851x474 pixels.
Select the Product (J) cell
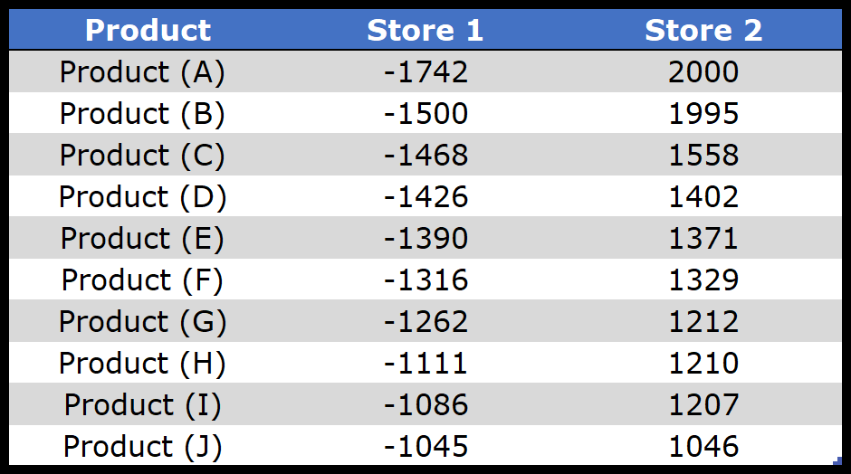coord(142,446)
